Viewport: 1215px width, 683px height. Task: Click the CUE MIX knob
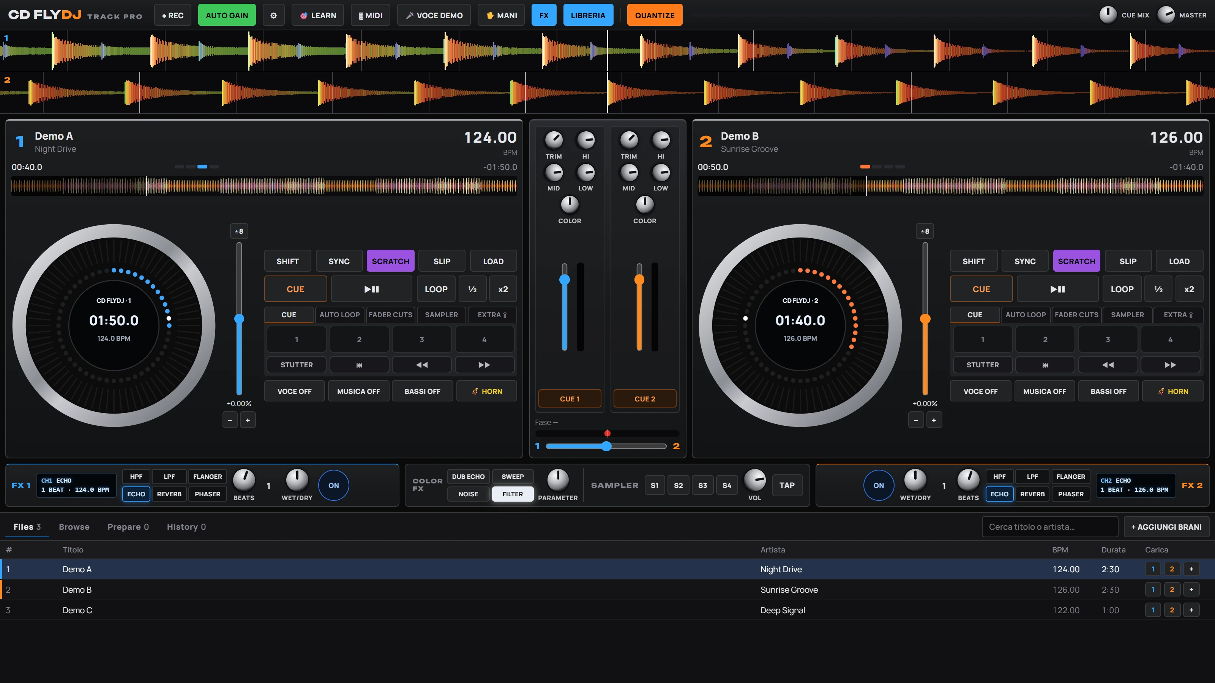click(1108, 15)
